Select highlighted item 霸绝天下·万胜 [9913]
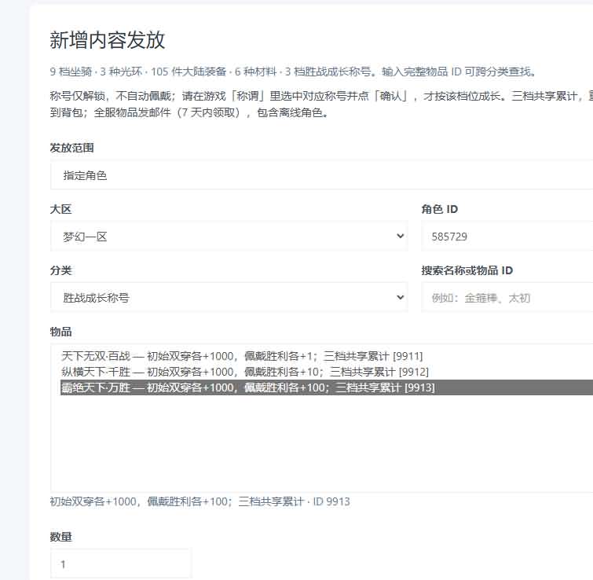 point(327,387)
